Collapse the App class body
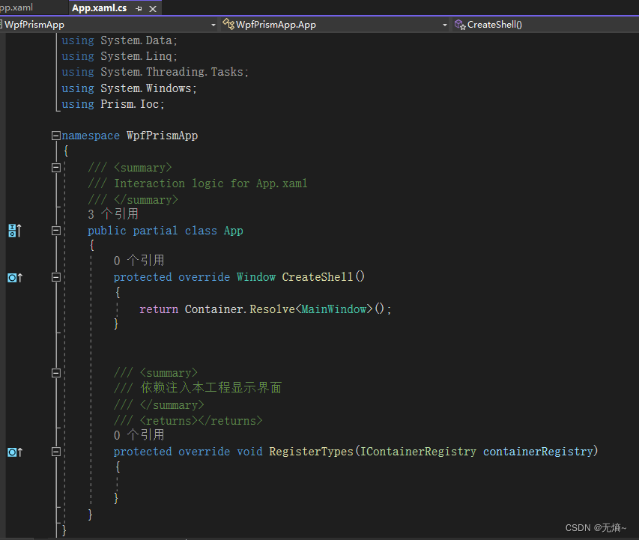This screenshot has width=639, height=540. point(55,230)
